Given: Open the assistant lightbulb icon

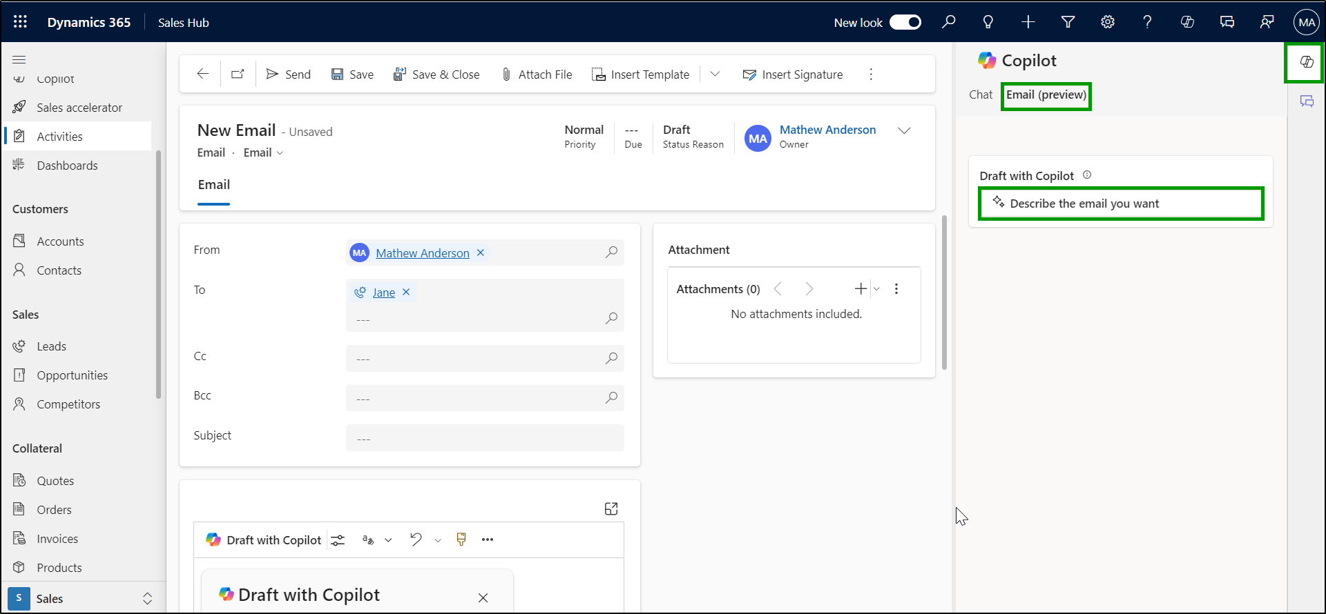Looking at the screenshot, I should point(988,22).
